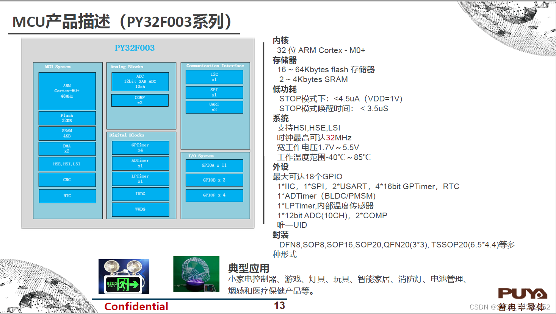Viewport: 556px width, 314px height.
Task: Click the red Confidential label
Action: pyautogui.click(x=136, y=306)
